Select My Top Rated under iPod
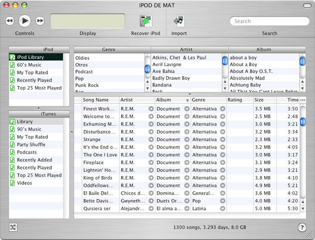Viewport: 315px width, 240px height. coord(36,72)
